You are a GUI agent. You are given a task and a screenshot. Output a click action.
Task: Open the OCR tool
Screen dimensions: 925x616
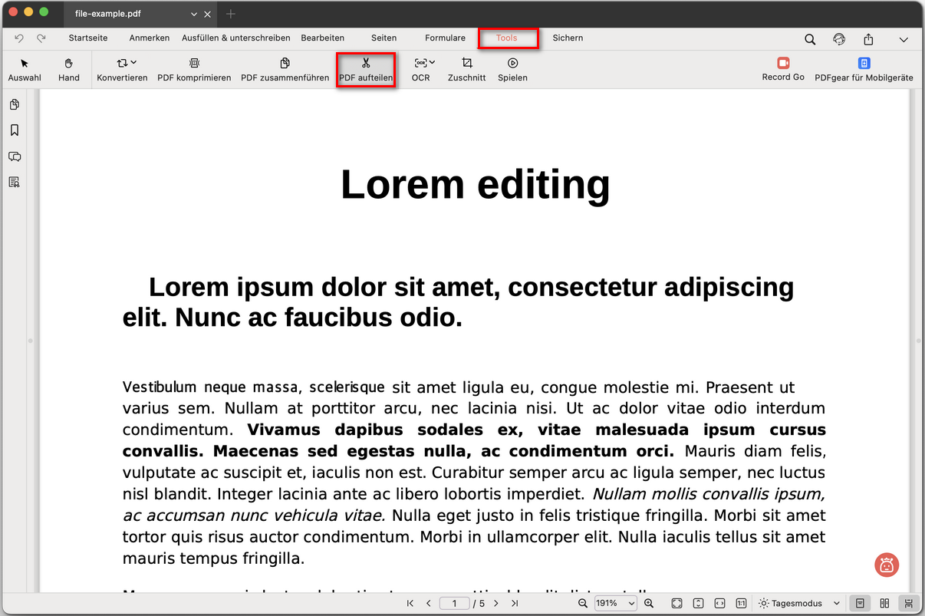[x=421, y=69]
